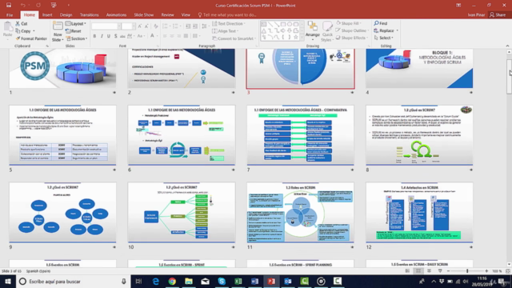
Task: Open Shape Effects options
Action: [x=352, y=38]
